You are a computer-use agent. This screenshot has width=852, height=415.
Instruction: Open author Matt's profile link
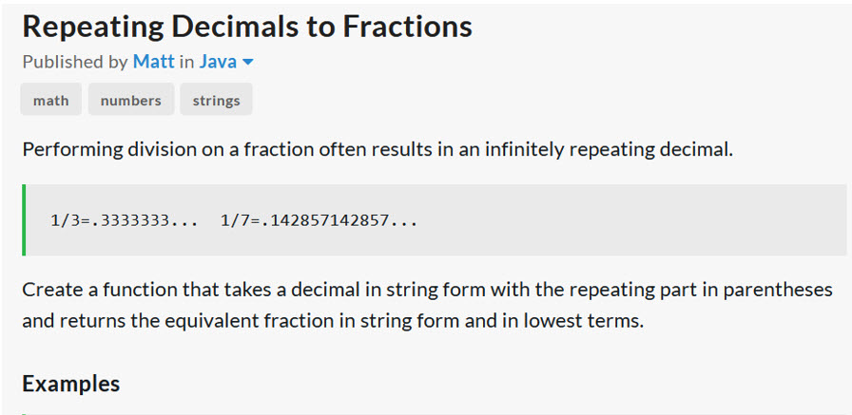point(154,62)
